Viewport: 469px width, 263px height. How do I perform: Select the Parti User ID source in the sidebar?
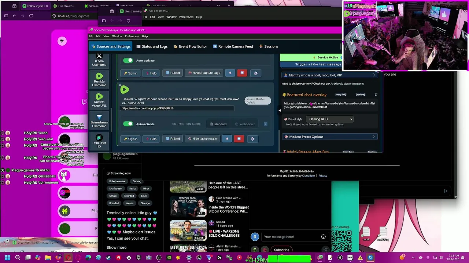coord(99,142)
